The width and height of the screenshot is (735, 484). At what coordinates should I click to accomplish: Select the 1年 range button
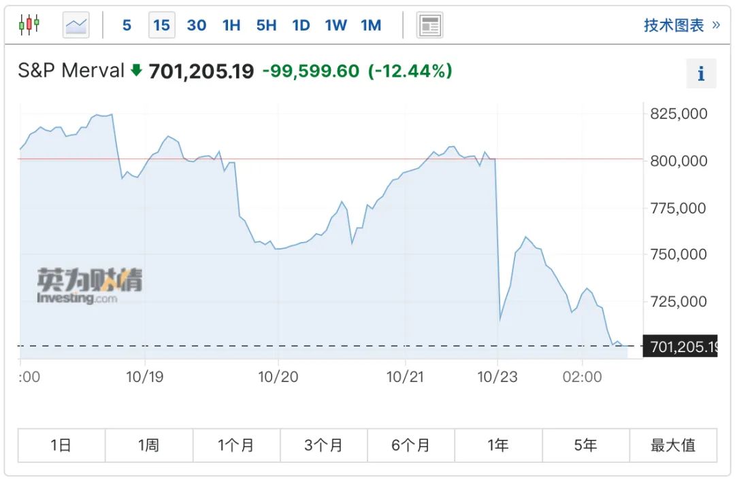tap(498, 445)
